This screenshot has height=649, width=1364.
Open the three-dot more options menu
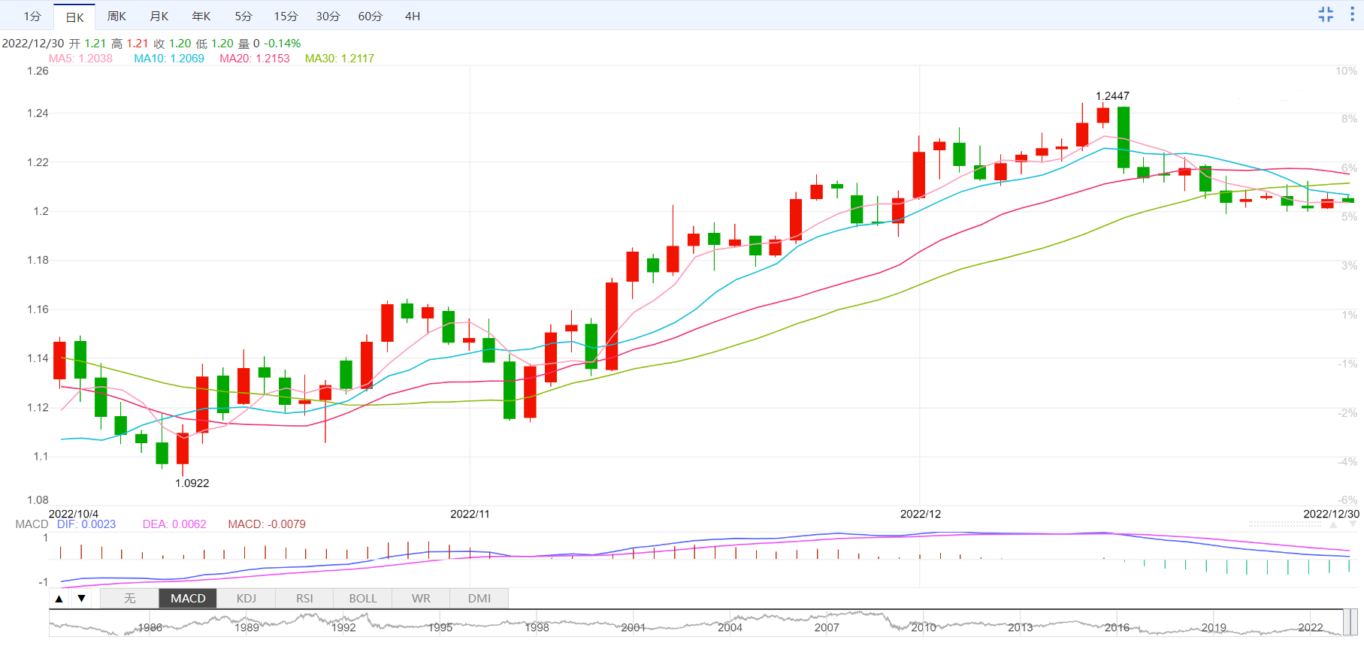(1352, 14)
